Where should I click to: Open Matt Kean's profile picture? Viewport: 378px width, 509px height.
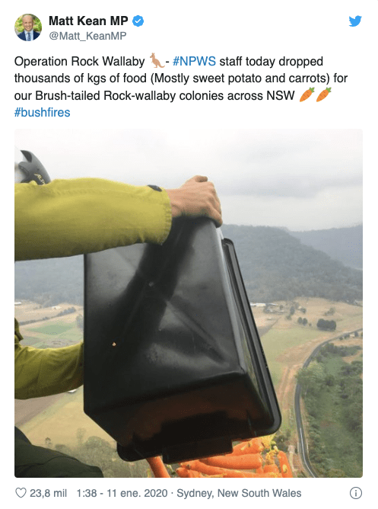[x=28, y=27]
